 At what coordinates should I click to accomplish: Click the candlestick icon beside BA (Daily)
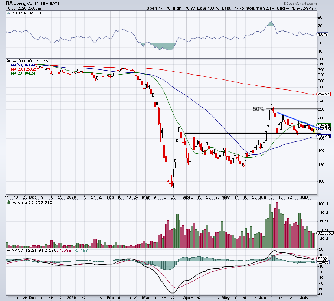point(9,61)
